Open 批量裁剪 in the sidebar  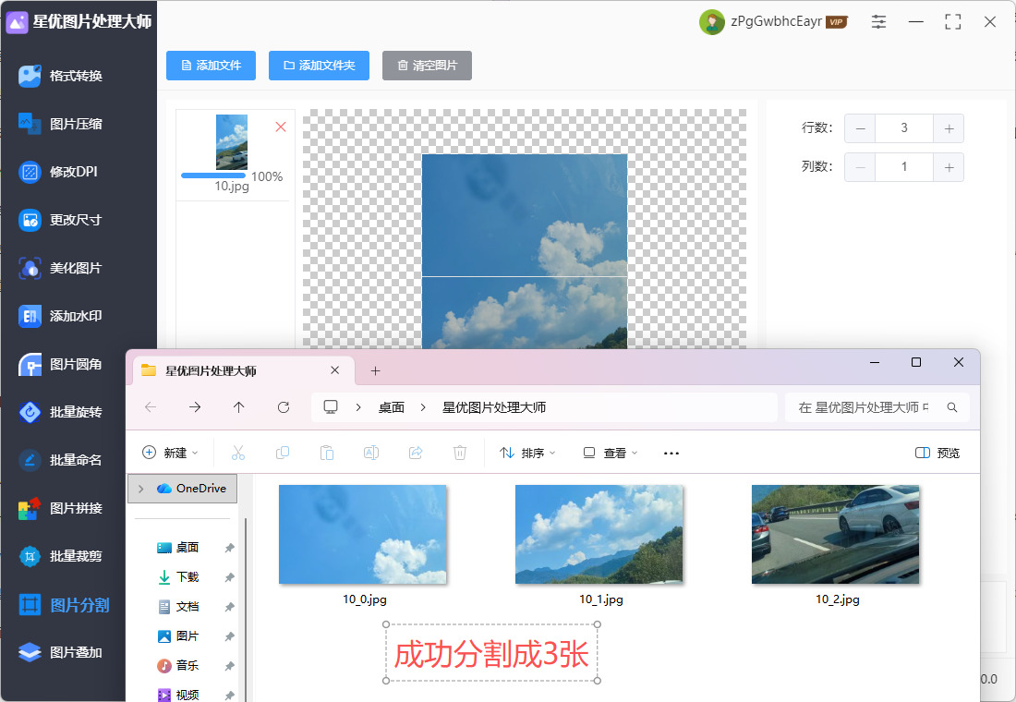(x=60, y=556)
